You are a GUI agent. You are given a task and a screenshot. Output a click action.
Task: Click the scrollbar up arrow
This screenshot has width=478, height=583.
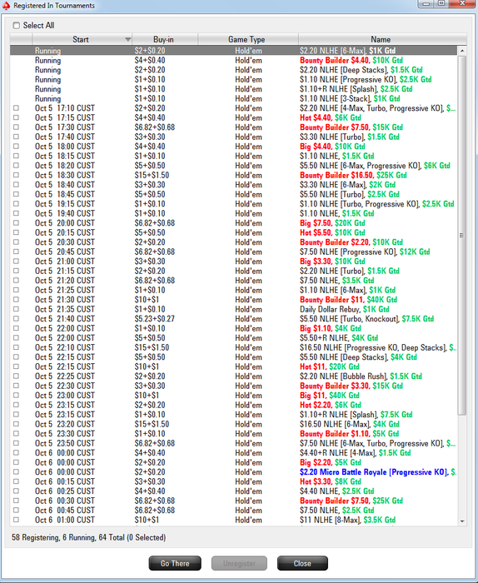click(462, 51)
